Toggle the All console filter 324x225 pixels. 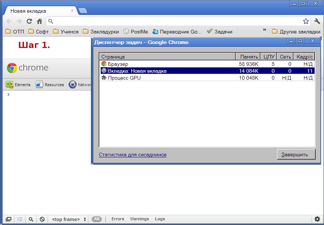(96, 219)
